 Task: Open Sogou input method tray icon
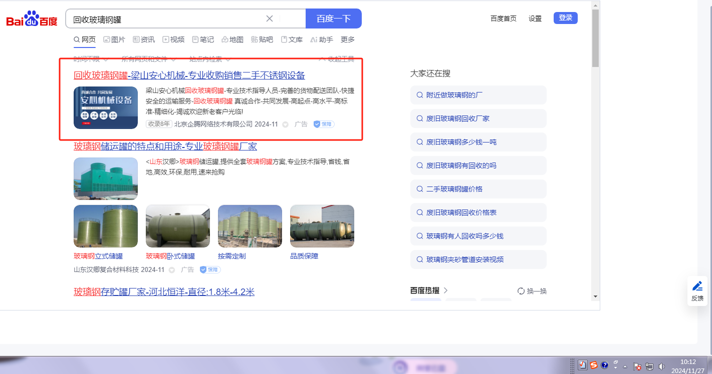point(593,365)
